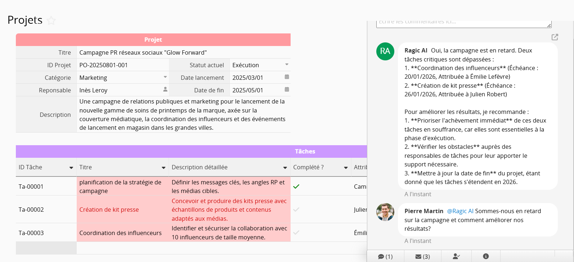The width and height of the screenshot is (574, 262).
Task: Open the Date de fin calendar picker
Action: click(x=287, y=89)
